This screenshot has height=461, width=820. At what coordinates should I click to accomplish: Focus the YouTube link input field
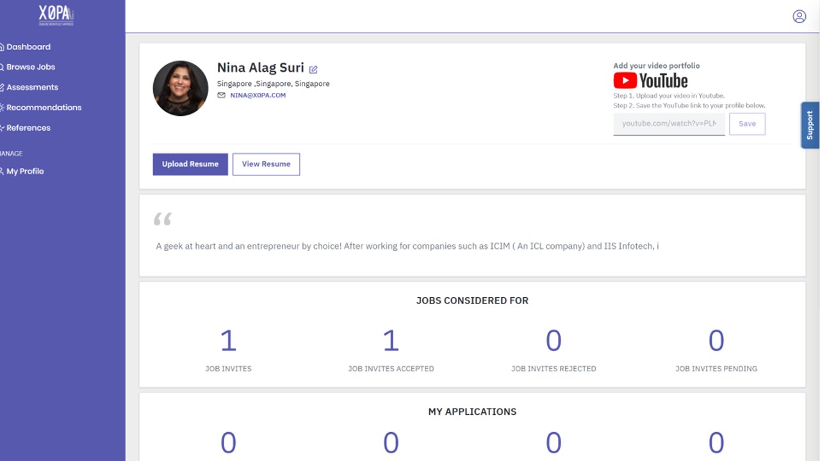[669, 124]
